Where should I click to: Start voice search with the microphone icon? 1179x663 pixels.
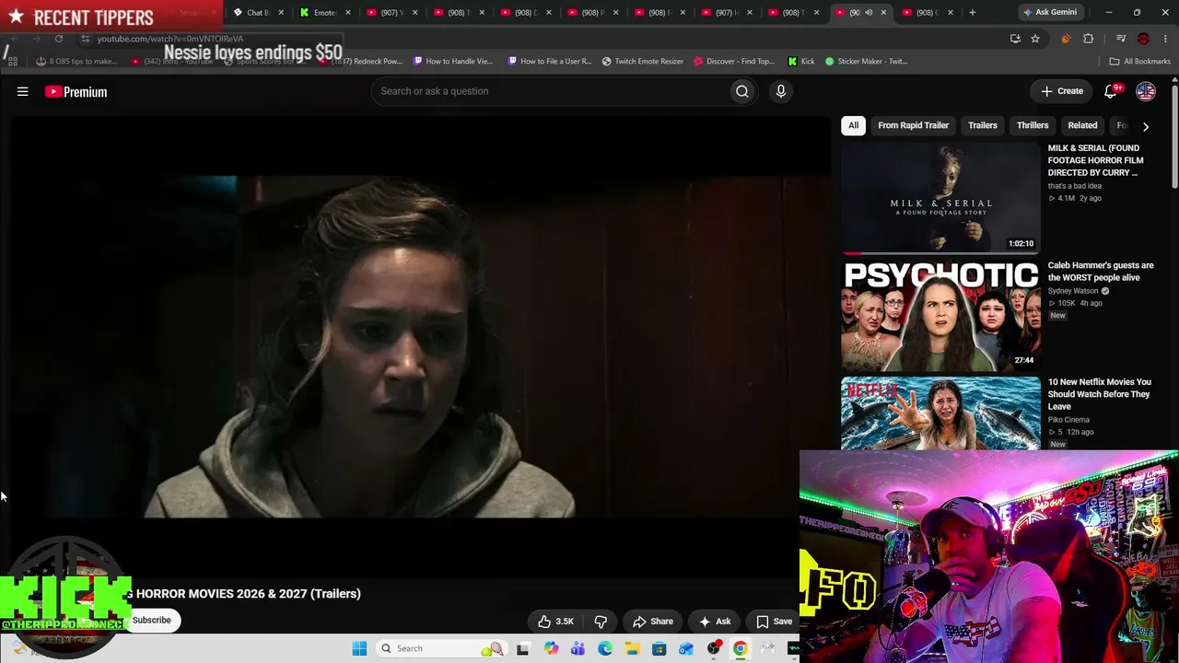click(x=781, y=91)
